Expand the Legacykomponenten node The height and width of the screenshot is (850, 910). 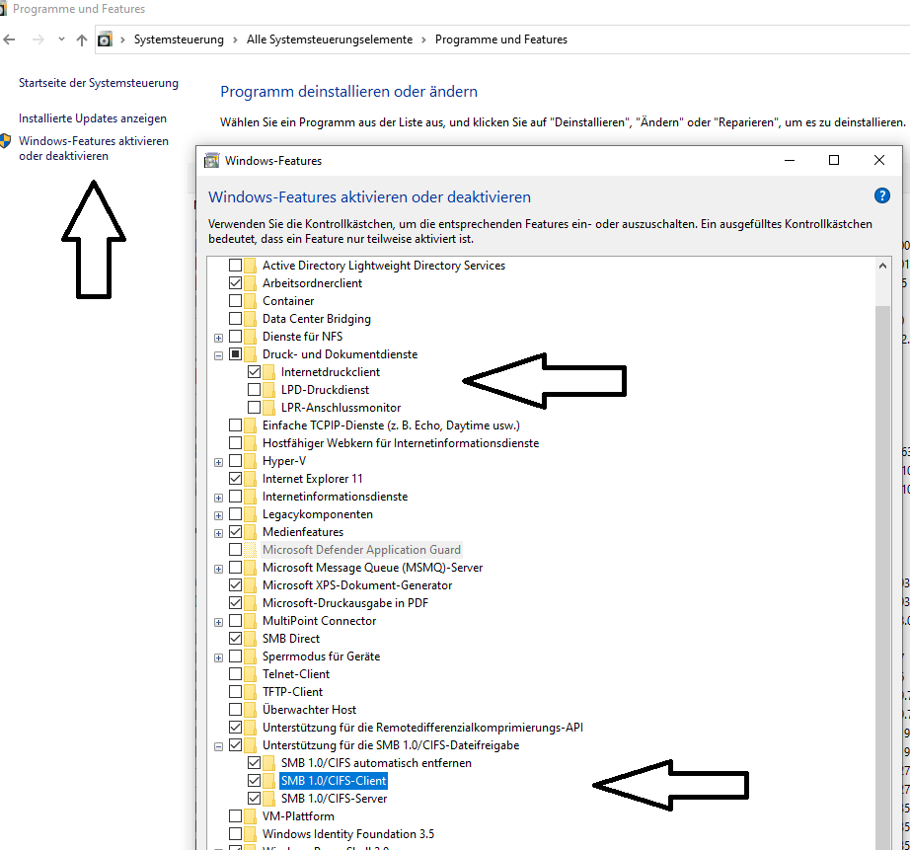pos(218,516)
